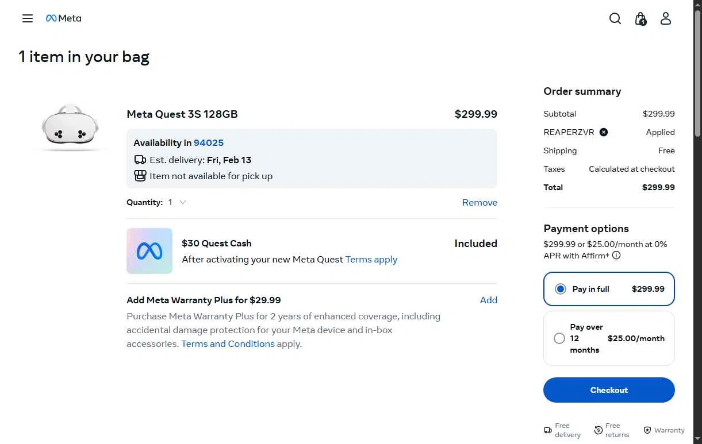Click the Order summary heading
Viewport: 702px width, 444px height.
(582, 91)
